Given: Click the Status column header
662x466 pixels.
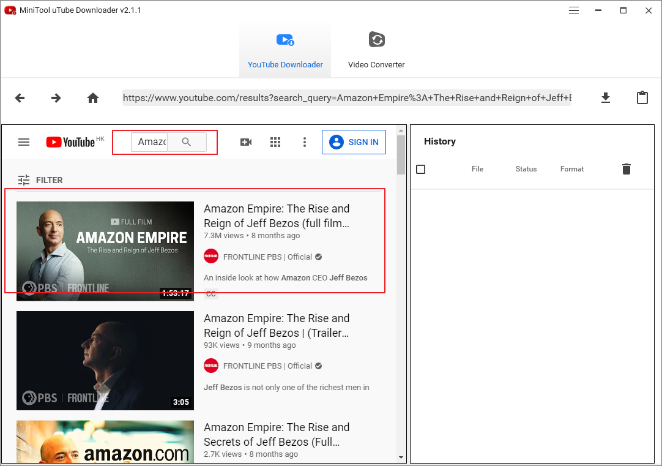Looking at the screenshot, I should tap(526, 169).
